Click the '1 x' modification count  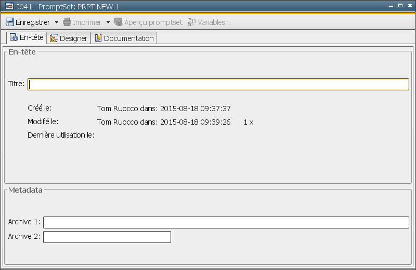click(249, 122)
